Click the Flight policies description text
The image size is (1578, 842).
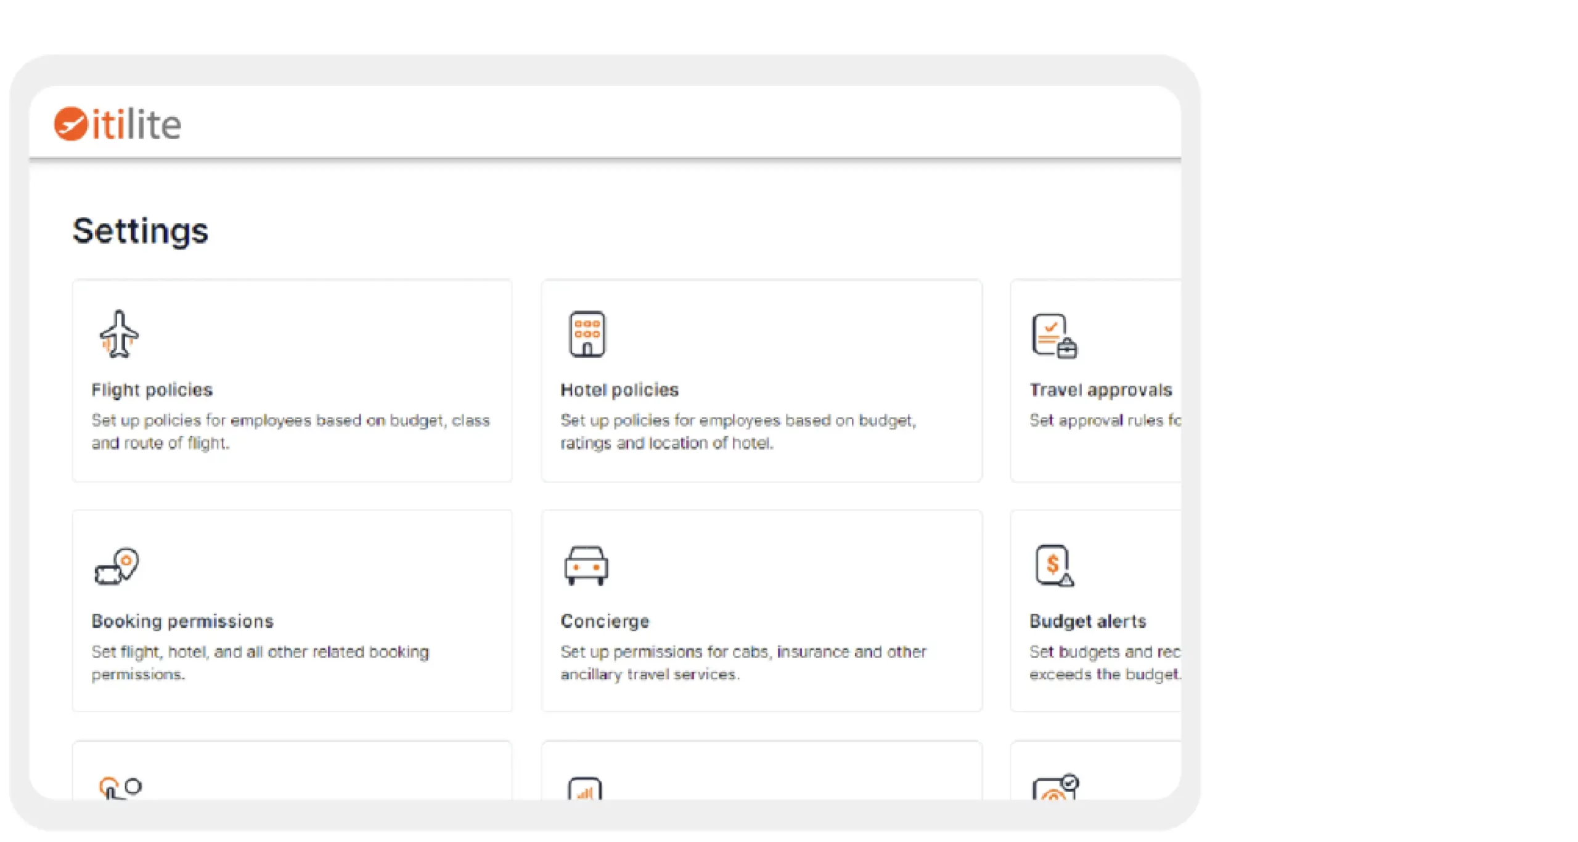tap(290, 431)
